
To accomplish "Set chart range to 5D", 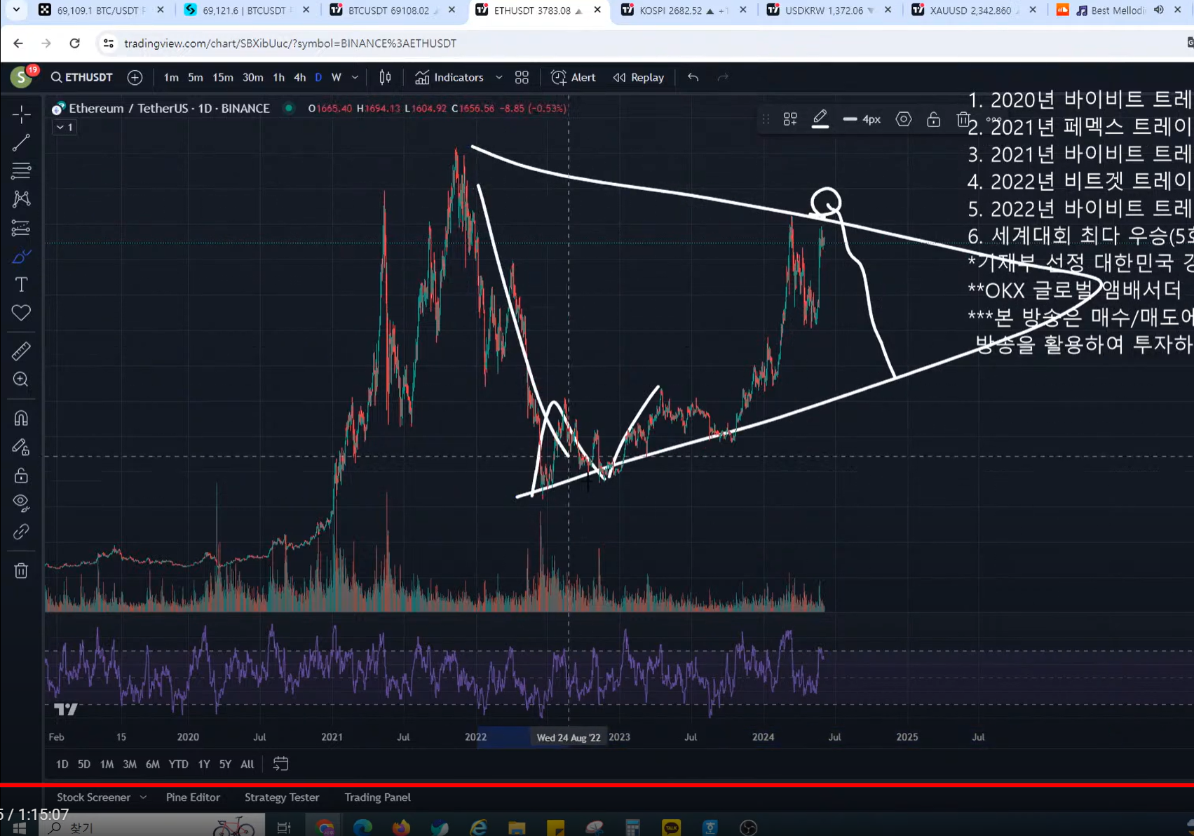I will click(x=84, y=764).
